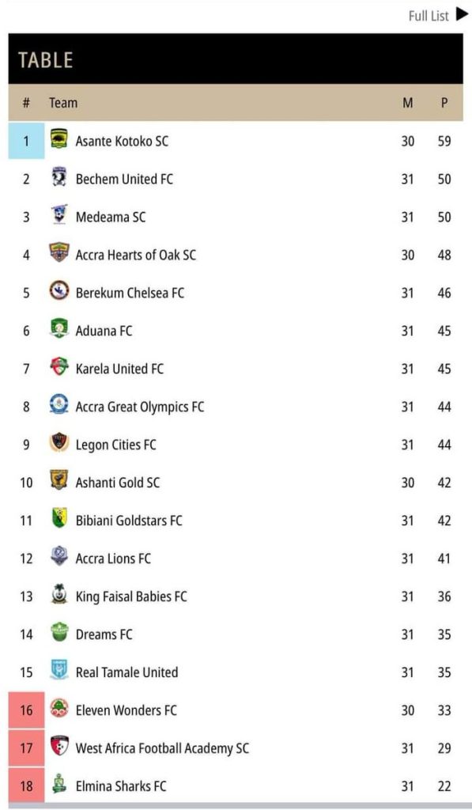
Task: Click the blue rank 1 position cell
Action: point(26,141)
